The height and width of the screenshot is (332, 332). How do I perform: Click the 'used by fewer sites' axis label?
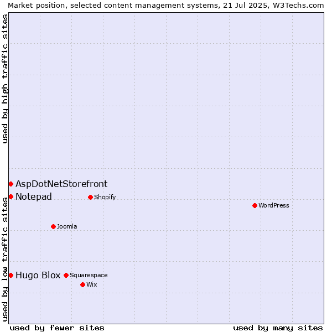tap(57, 328)
